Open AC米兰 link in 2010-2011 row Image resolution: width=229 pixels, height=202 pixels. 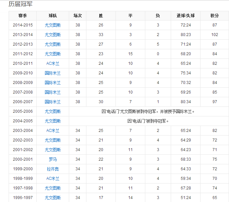(x=53, y=63)
